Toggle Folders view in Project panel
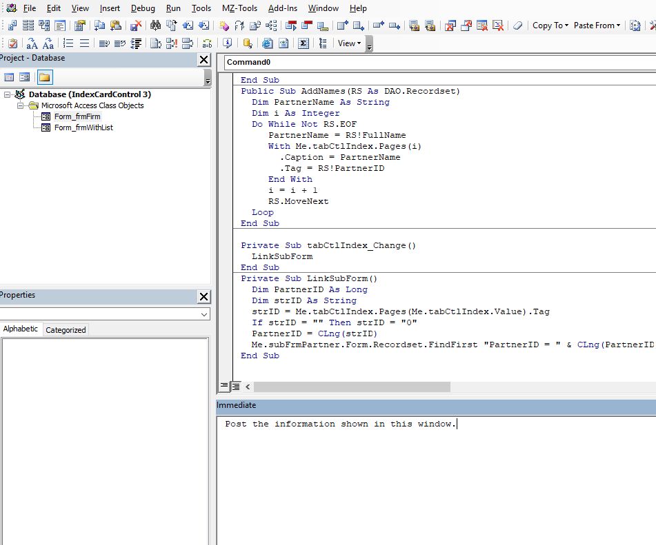 click(44, 77)
